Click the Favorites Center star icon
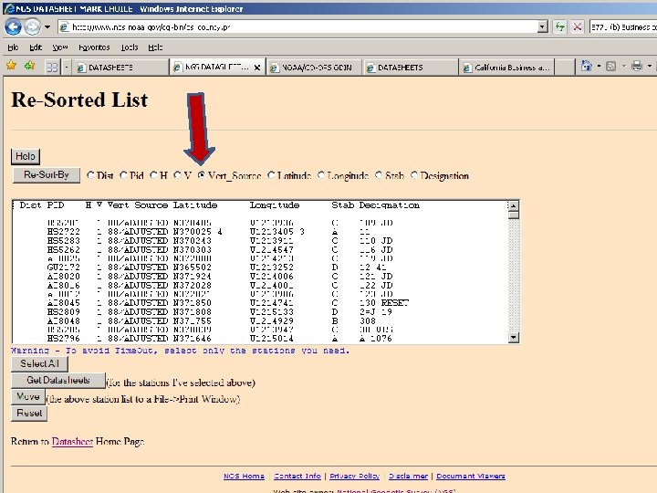 (11, 66)
